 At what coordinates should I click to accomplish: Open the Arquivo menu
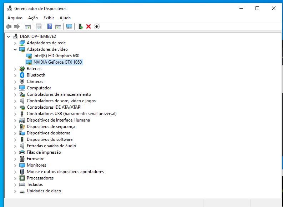click(x=15, y=18)
